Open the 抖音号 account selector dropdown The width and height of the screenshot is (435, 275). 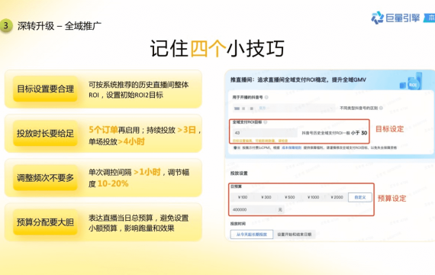pos(284,108)
